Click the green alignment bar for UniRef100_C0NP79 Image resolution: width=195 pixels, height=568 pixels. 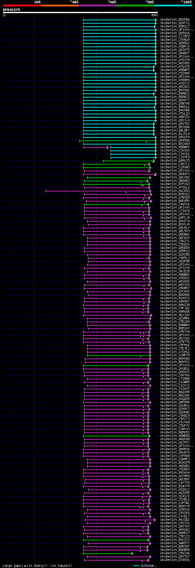[119, 355]
